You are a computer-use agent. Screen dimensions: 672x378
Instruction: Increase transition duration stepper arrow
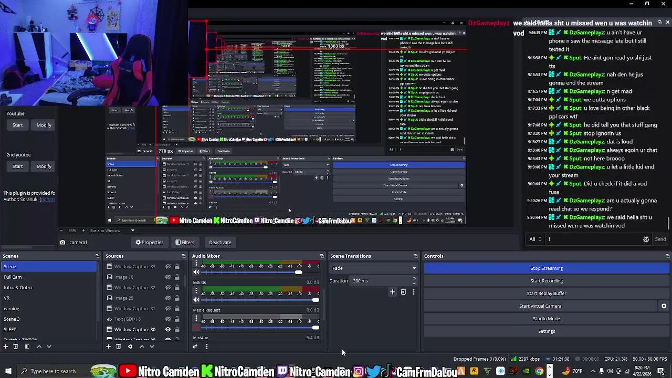point(414,278)
